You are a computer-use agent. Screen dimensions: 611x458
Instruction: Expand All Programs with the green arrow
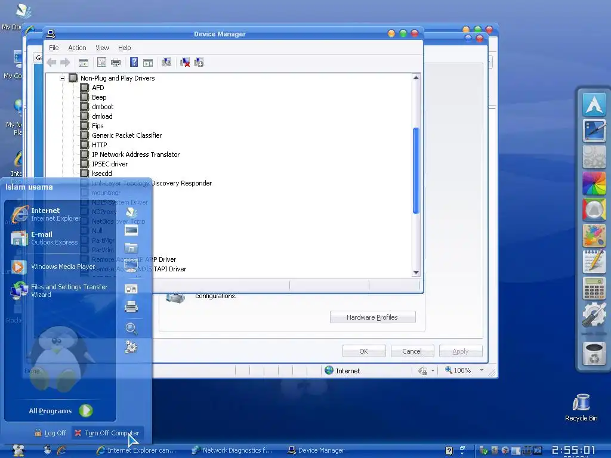[x=86, y=410]
